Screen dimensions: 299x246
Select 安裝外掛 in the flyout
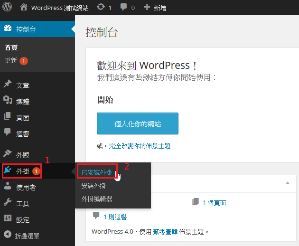point(93,186)
